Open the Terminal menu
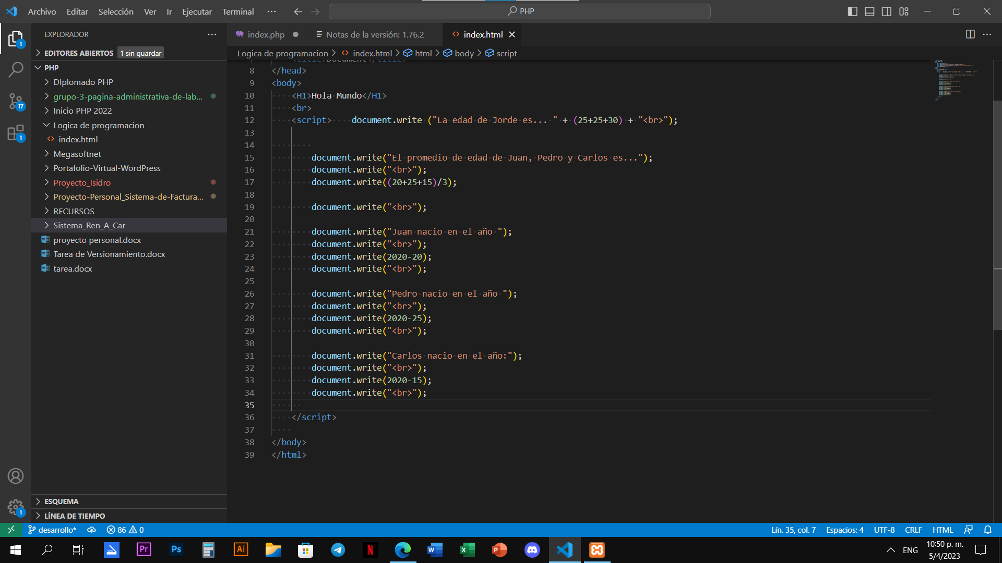Image resolution: width=1002 pixels, height=563 pixels. pyautogui.click(x=238, y=11)
